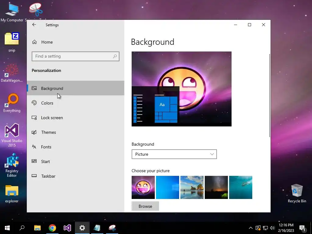
Task: Choose the underwater swimmer wallpaper thumbnail
Action: coord(241,187)
